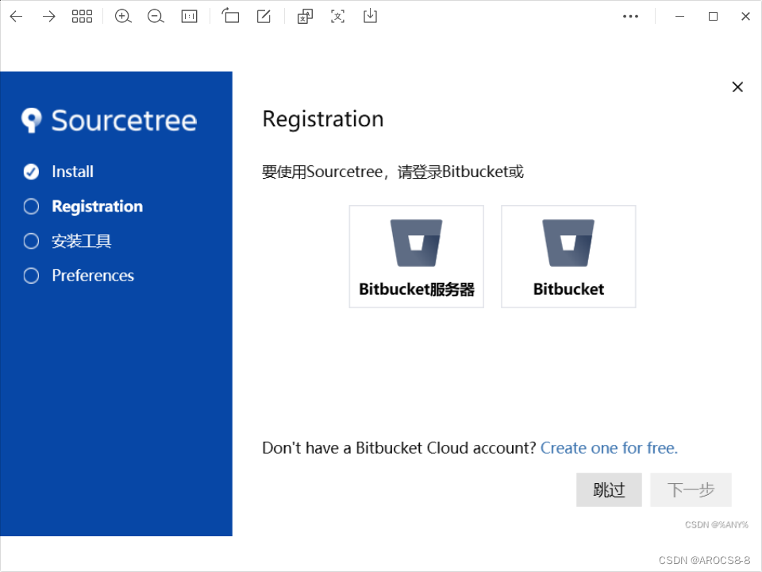Click the back arrow navigation icon

16,16
